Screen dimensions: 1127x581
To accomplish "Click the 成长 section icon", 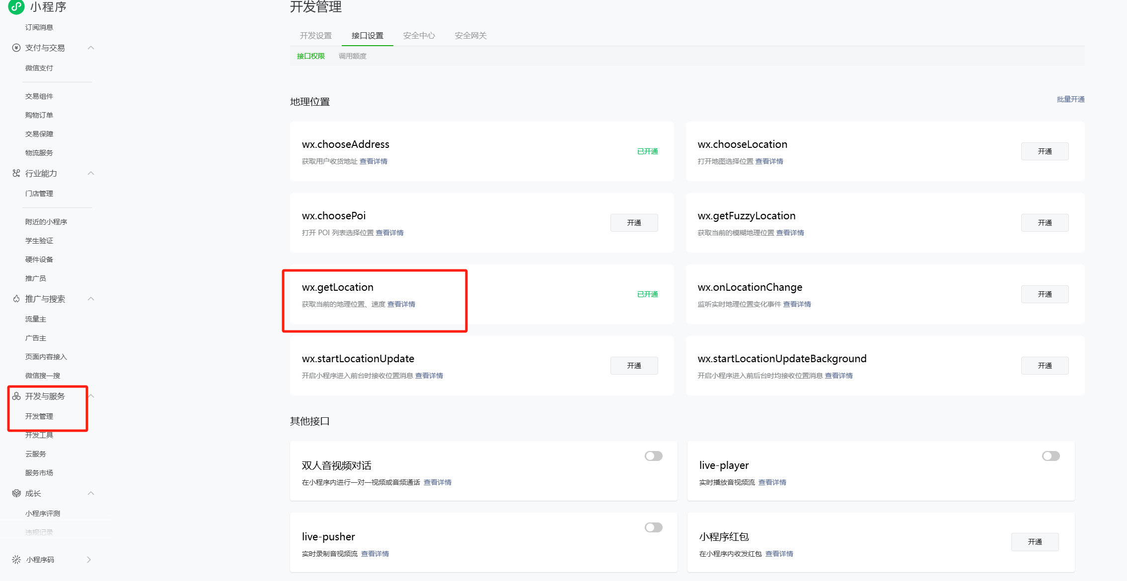I will pos(16,493).
